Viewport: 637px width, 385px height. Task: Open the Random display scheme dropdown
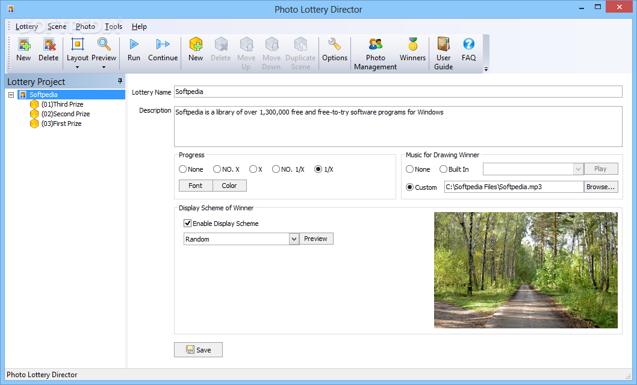[294, 239]
